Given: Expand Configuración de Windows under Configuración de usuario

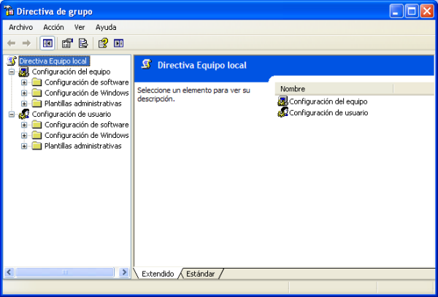Looking at the screenshot, I should pos(24,136).
